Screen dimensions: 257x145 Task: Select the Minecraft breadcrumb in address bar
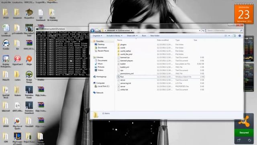tap(111, 31)
